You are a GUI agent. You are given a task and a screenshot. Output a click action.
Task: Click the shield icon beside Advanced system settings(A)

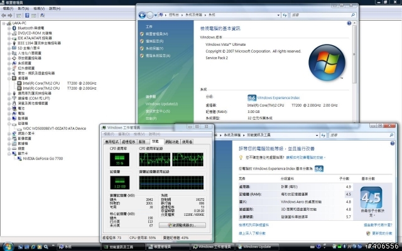coord(142,56)
